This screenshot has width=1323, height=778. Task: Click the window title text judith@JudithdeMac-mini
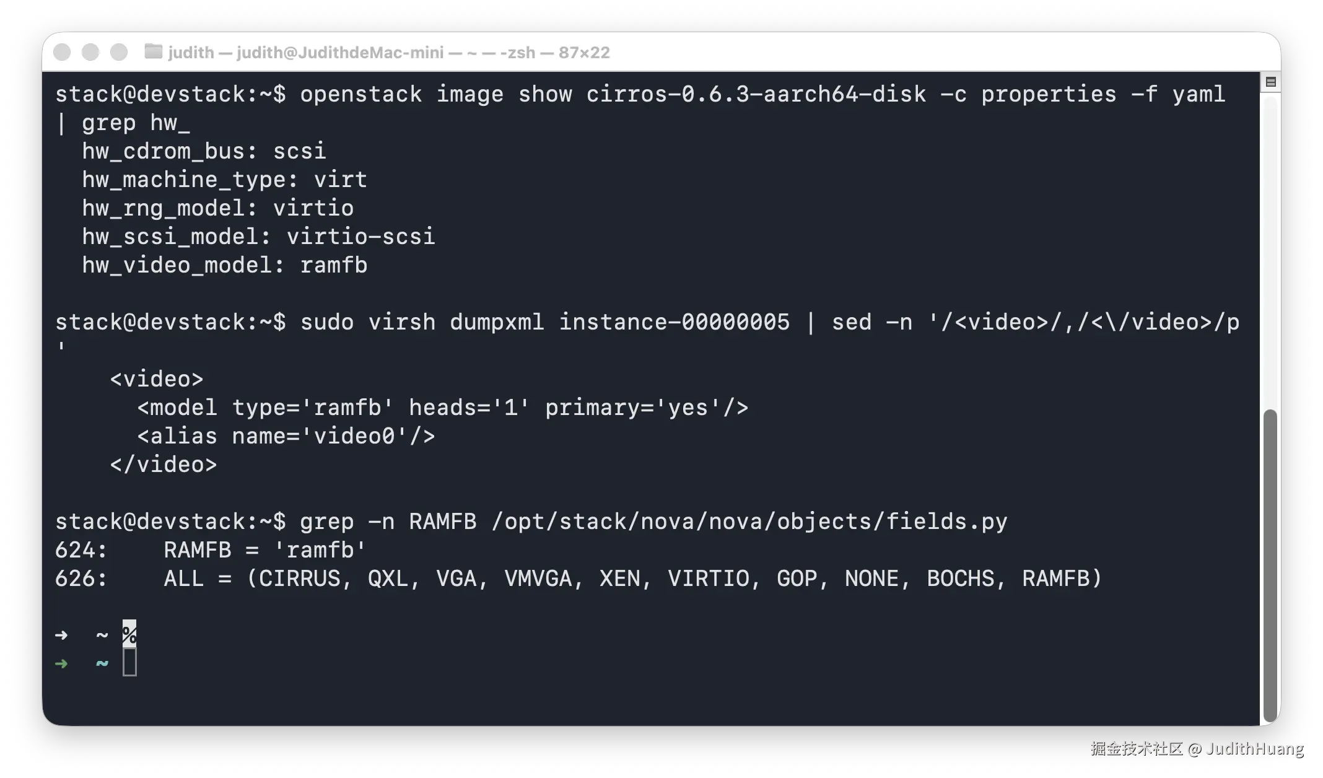click(340, 53)
